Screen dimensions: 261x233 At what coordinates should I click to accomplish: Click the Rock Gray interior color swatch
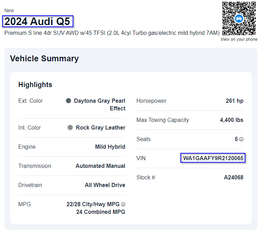70,127
